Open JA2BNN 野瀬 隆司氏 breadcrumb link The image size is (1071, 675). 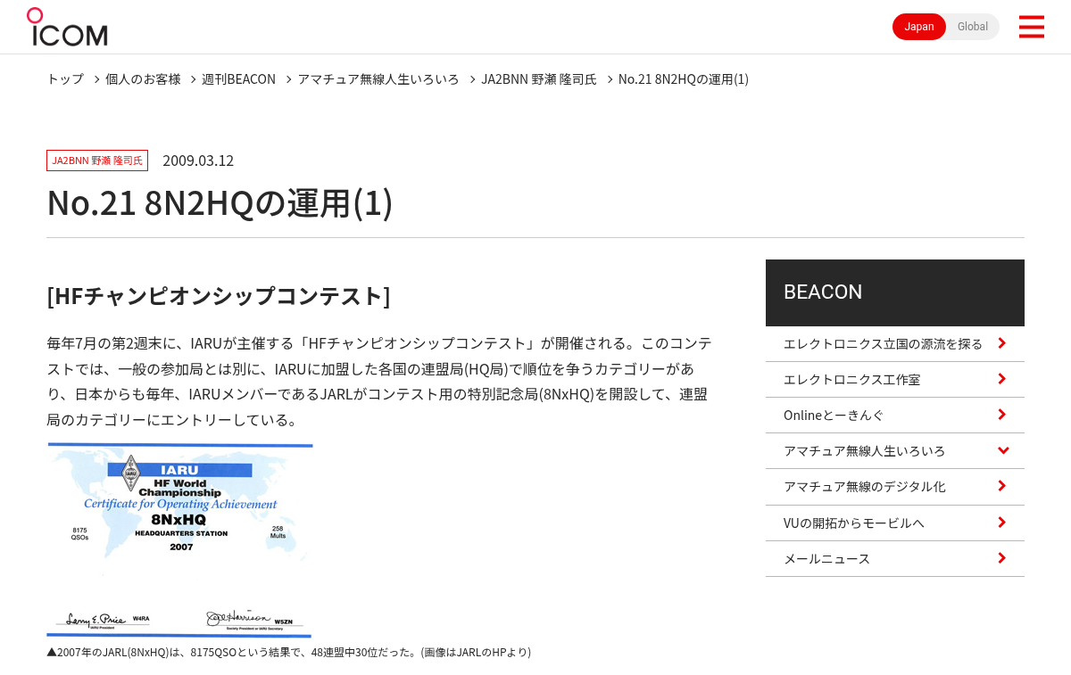pyautogui.click(x=539, y=78)
